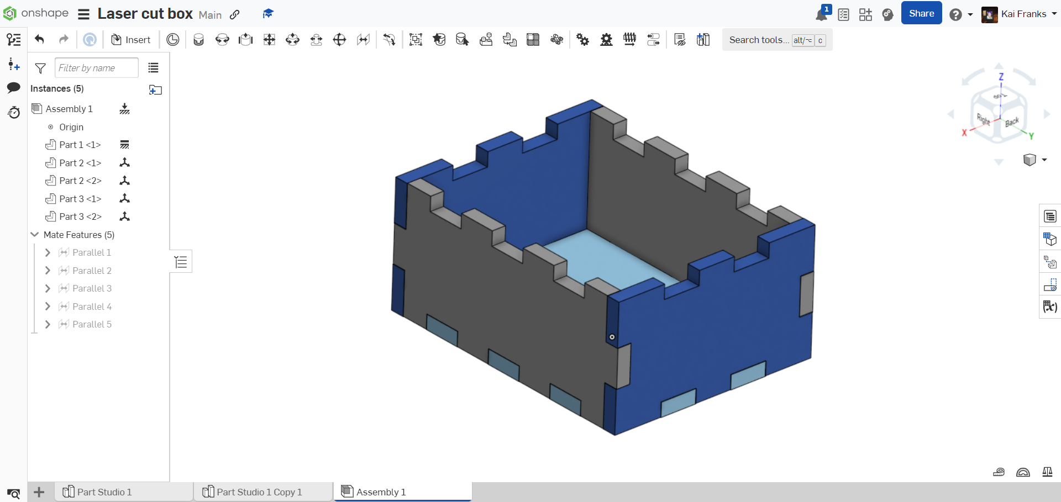Image resolution: width=1061 pixels, height=502 pixels.
Task: Select the Linear relation tool
Action: point(653,40)
